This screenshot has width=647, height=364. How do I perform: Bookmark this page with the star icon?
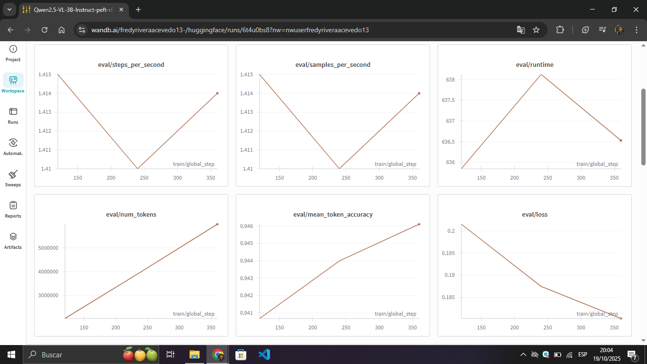tap(537, 29)
